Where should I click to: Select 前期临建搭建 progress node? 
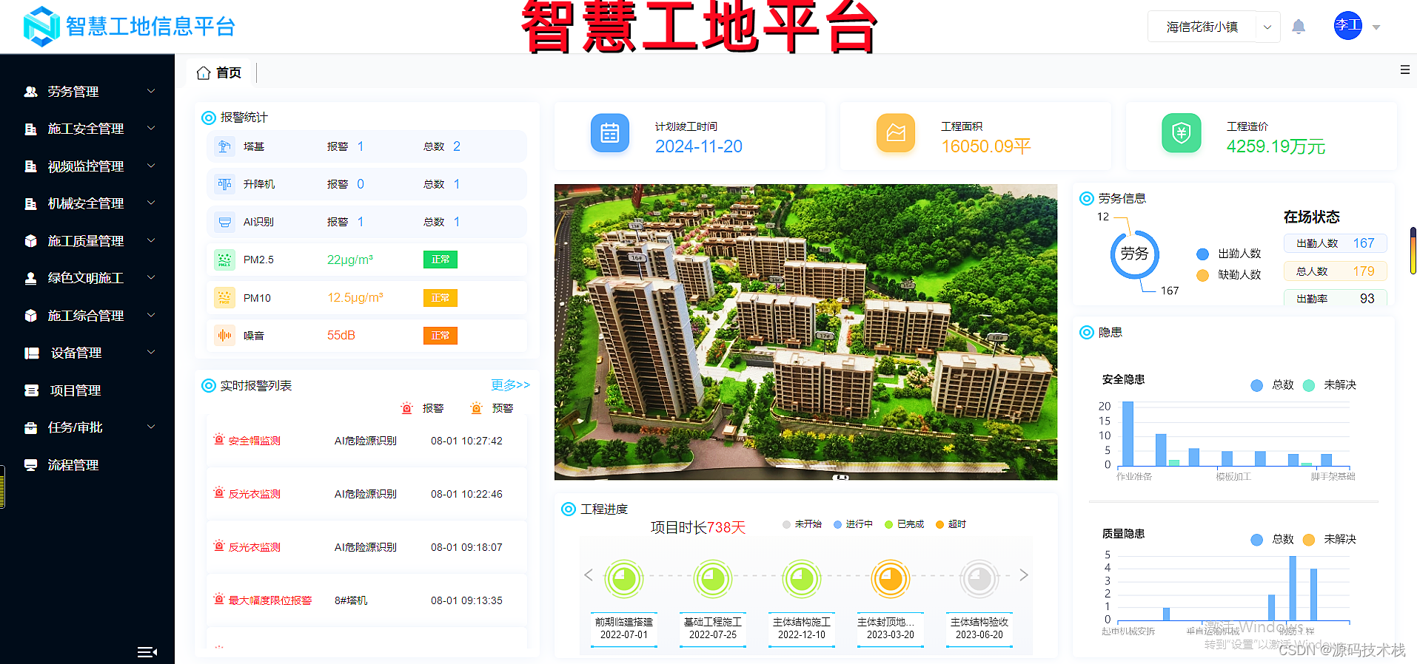point(624,579)
